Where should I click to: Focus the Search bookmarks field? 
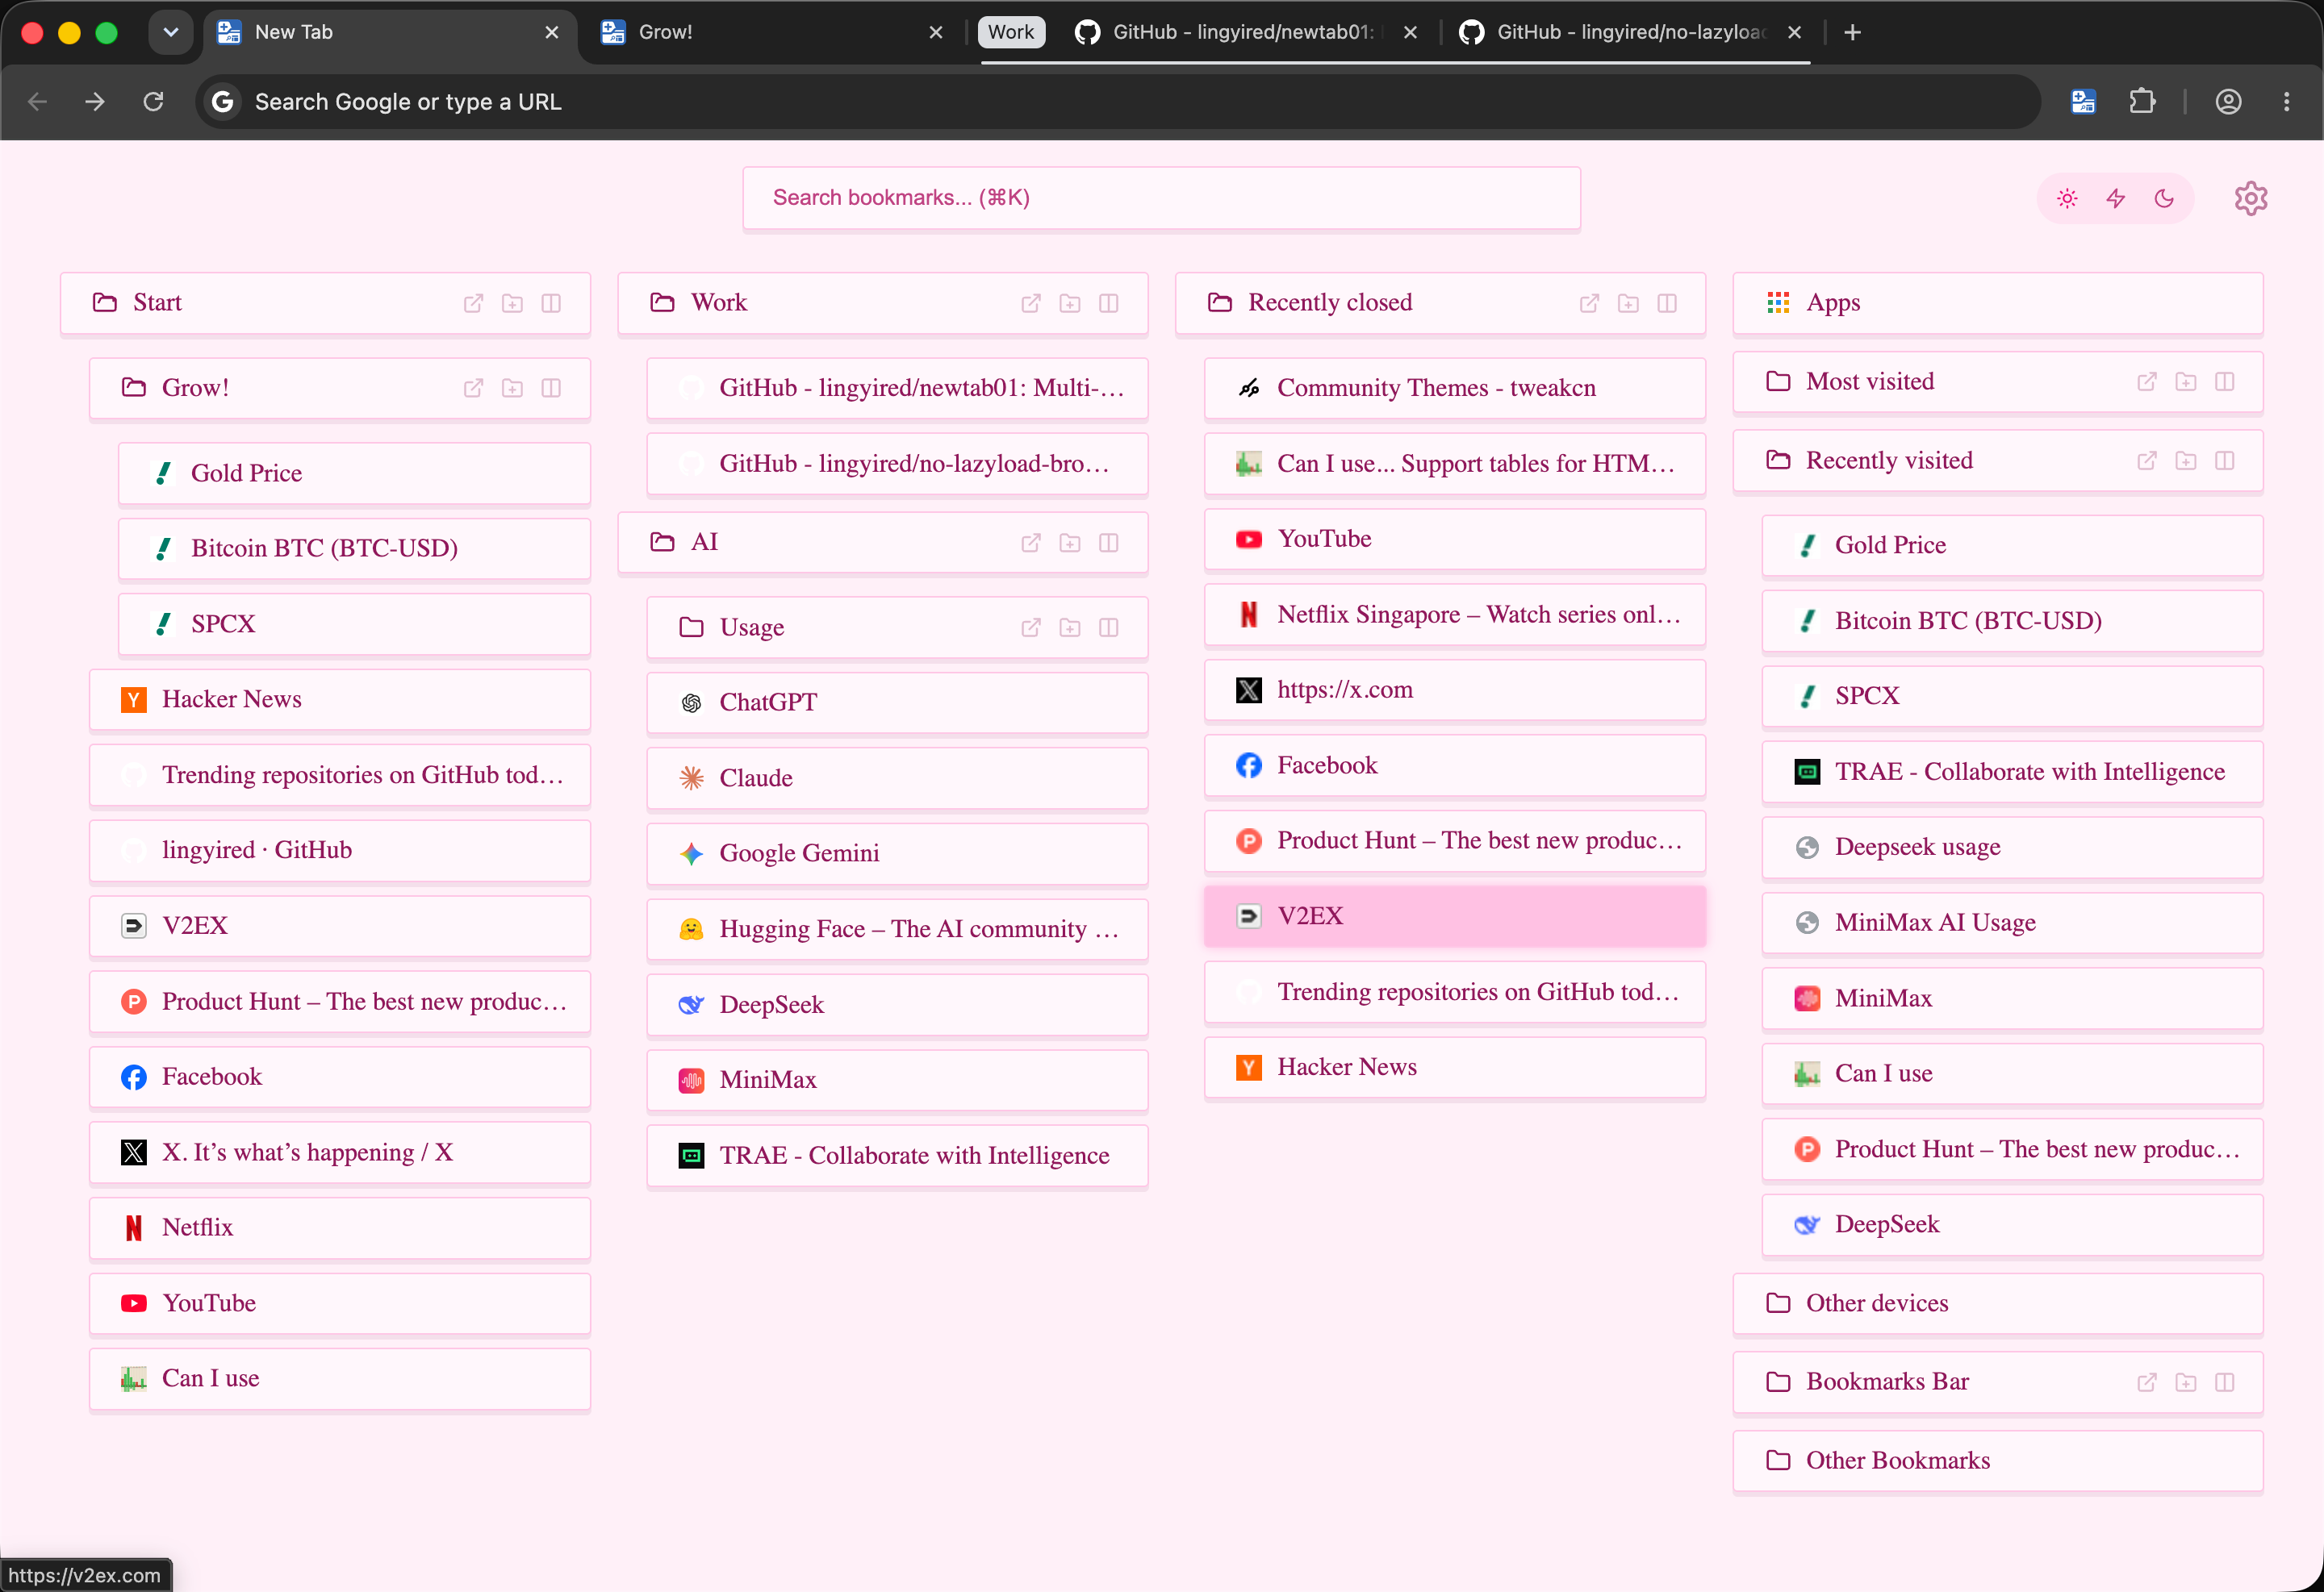[1161, 198]
